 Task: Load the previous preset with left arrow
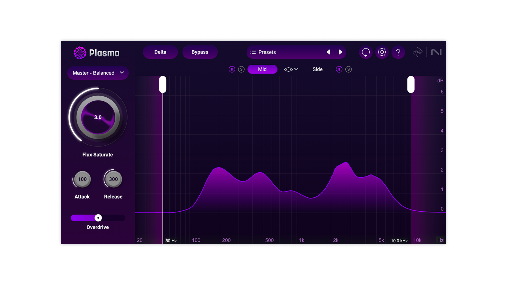coord(328,52)
